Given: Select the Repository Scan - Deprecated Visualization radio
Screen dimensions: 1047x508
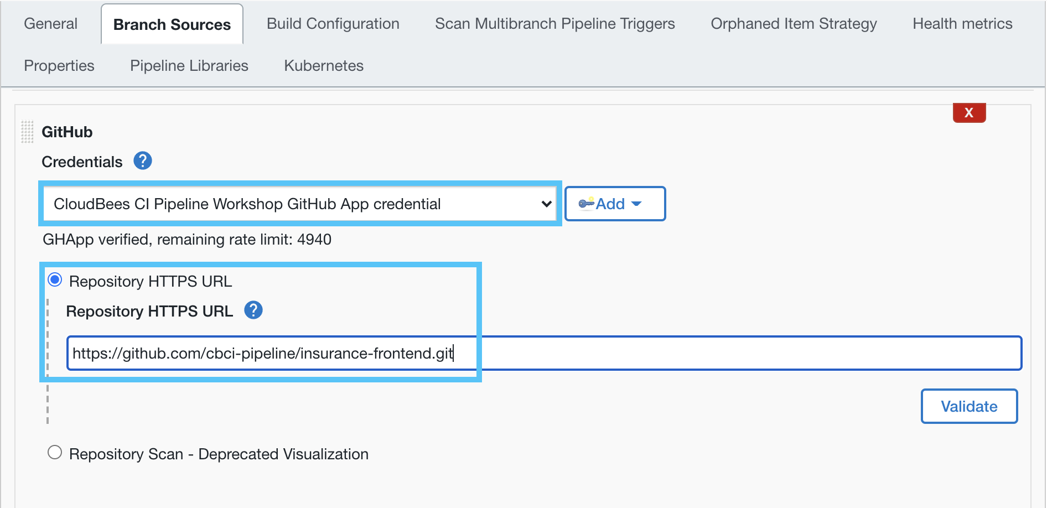Looking at the screenshot, I should [x=55, y=453].
